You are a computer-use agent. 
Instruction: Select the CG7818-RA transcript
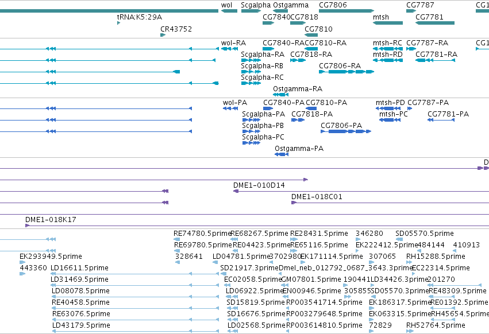pos(298,60)
